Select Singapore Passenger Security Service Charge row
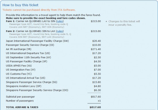 click(53, 90)
